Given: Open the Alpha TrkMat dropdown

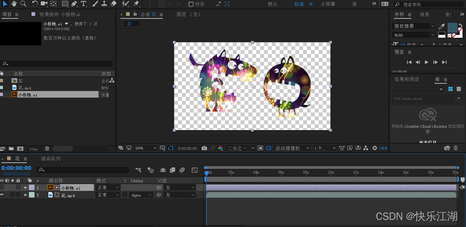Looking at the screenshot, I should coord(141,195).
